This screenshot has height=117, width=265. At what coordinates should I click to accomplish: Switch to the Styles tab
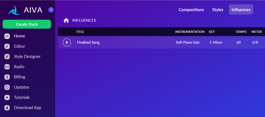(218, 10)
